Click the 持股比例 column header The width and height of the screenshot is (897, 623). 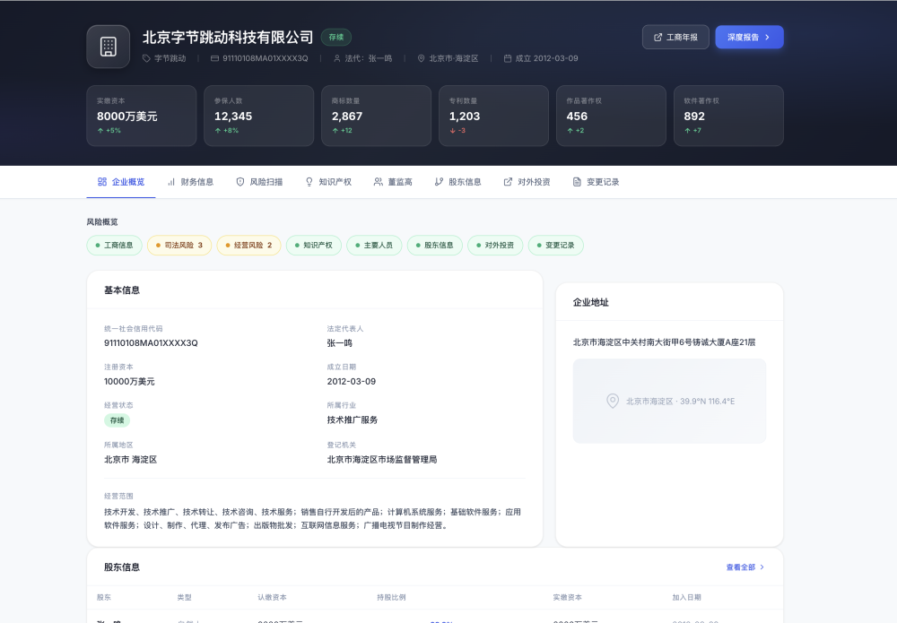coord(391,597)
